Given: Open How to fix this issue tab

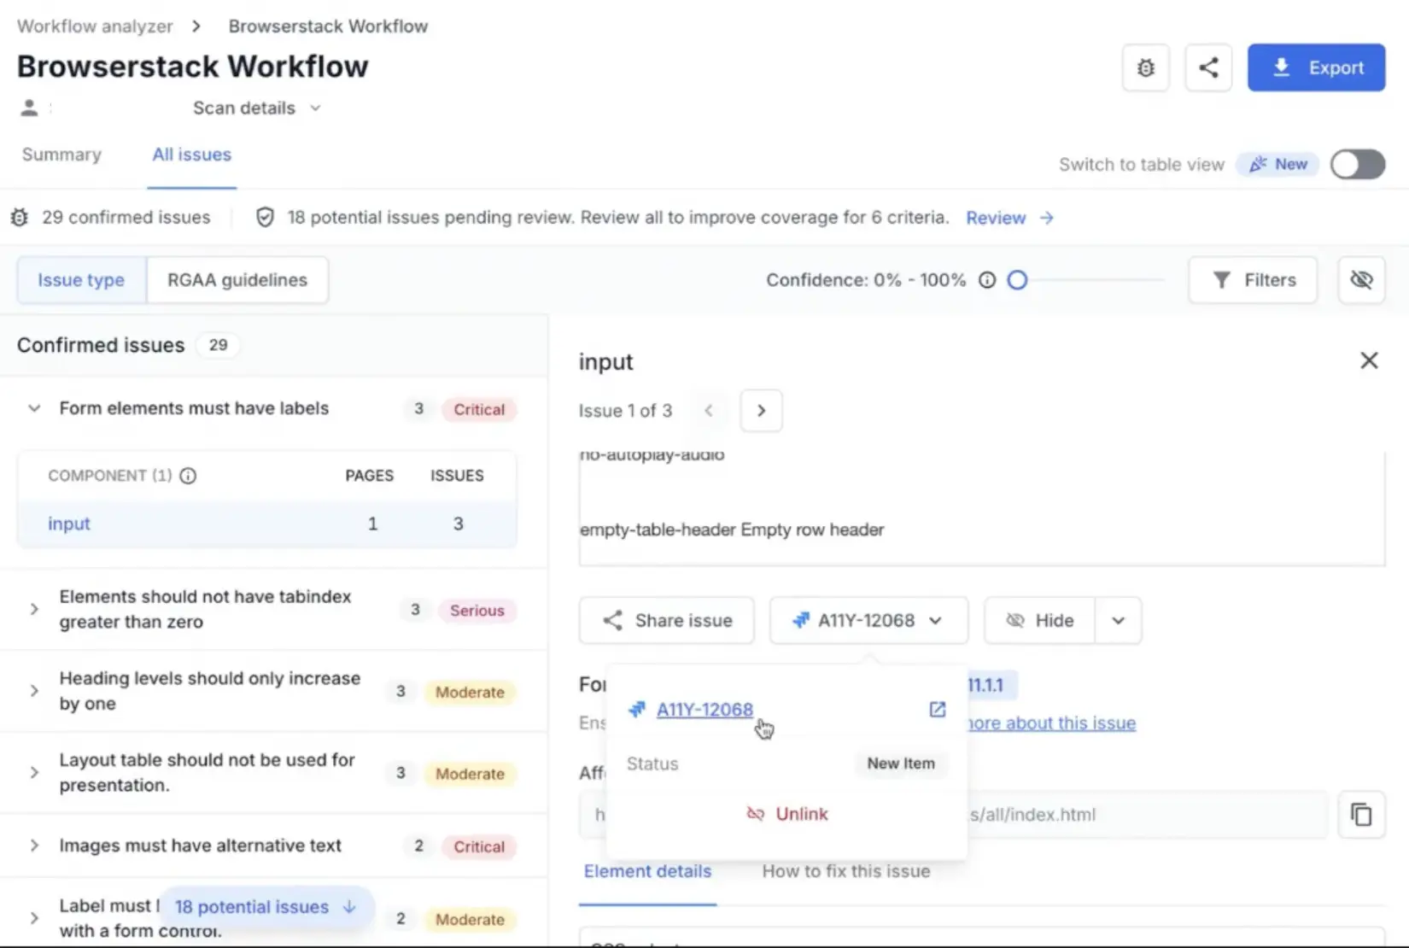Looking at the screenshot, I should click(x=845, y=871).
